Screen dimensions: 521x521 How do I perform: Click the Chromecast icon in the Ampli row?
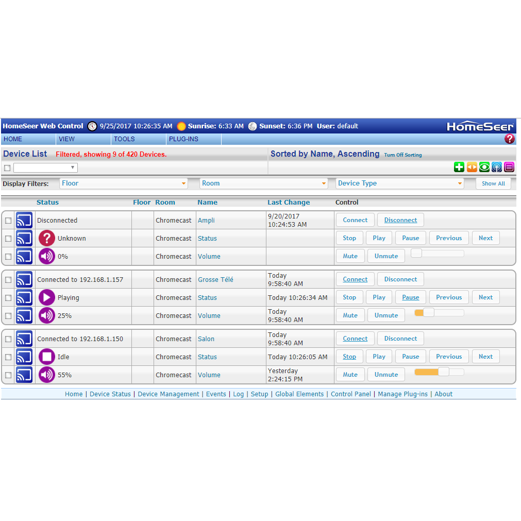[24, 220]
